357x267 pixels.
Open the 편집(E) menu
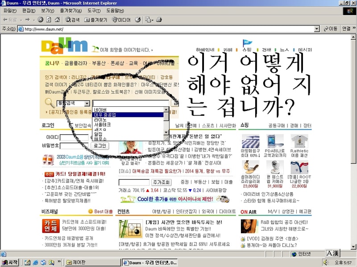click(x=29, y=11)
